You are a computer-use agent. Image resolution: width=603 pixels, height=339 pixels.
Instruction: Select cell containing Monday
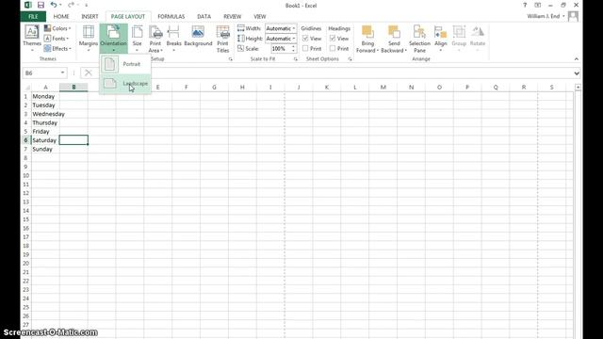click(45, 96)
